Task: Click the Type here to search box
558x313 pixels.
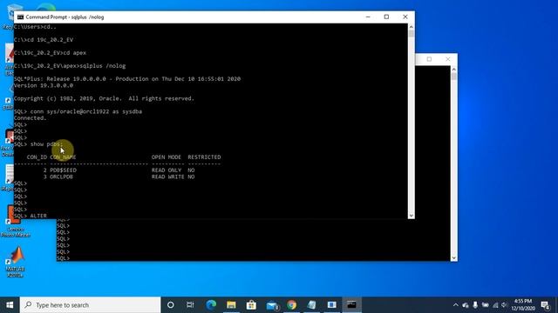Action: [91, 305]
